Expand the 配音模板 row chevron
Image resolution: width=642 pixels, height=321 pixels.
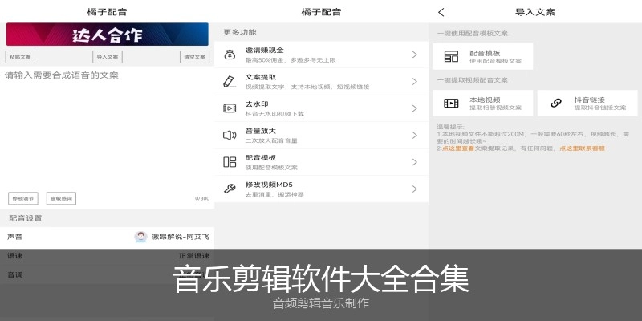click(x=415, y=162)
